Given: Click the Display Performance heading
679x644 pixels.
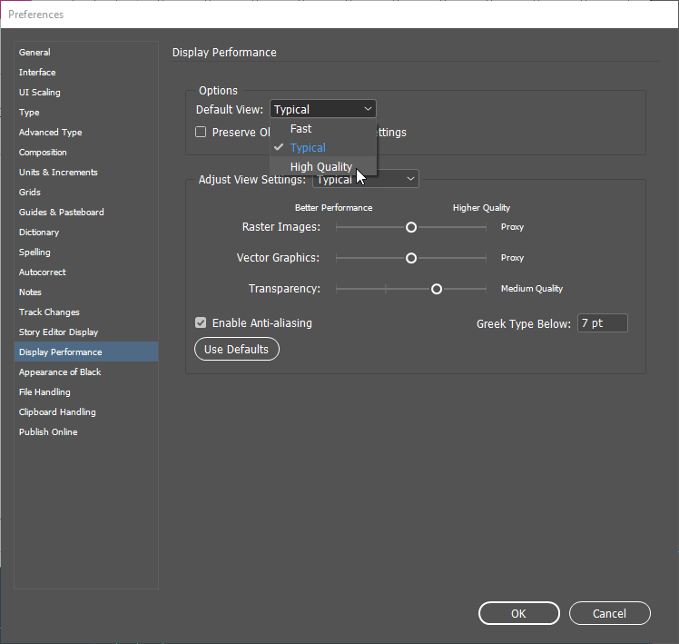Looking at the screenshot, I should 224,53.
